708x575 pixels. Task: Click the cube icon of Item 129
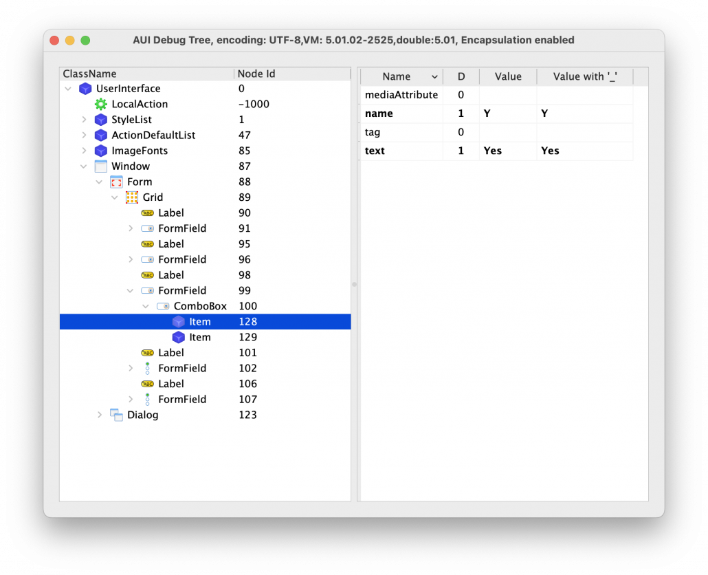point(178,338)
